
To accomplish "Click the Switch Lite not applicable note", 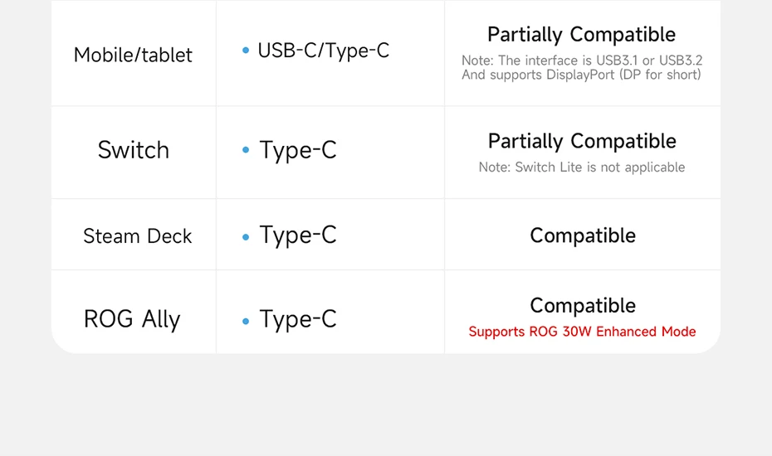I will (x=581, y=167).
